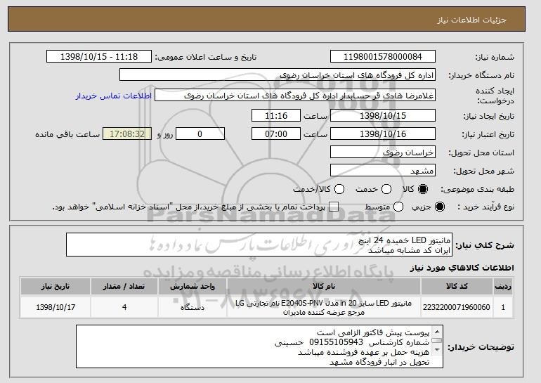Screen dimensions: 541x383
Task: Click the کد کالا column header
Action: coord(457,286)
